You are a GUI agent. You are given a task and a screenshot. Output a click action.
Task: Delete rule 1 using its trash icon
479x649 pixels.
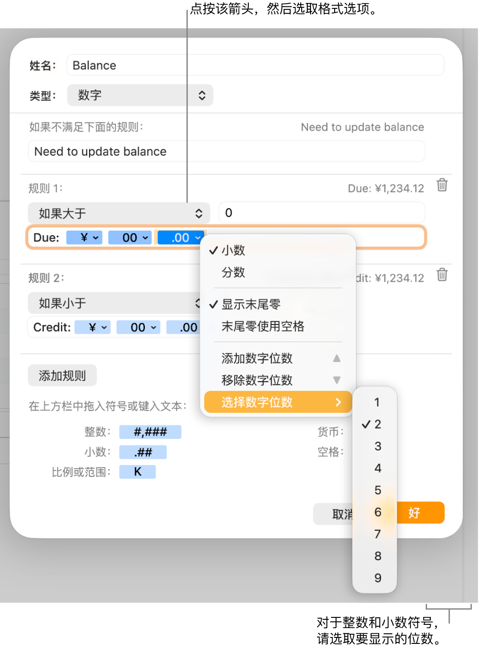point(442,185)
